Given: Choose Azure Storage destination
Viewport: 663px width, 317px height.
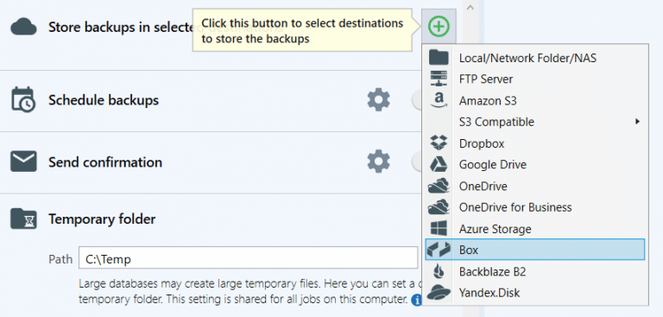Looking at the screenshot, I should 535,229.
